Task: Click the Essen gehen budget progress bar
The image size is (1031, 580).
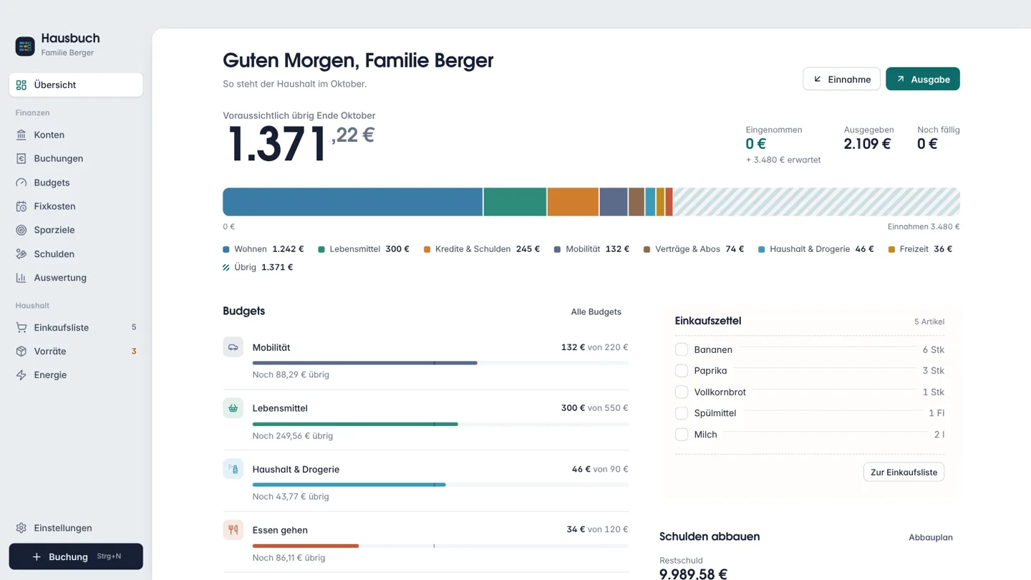Action: [440, 546]
